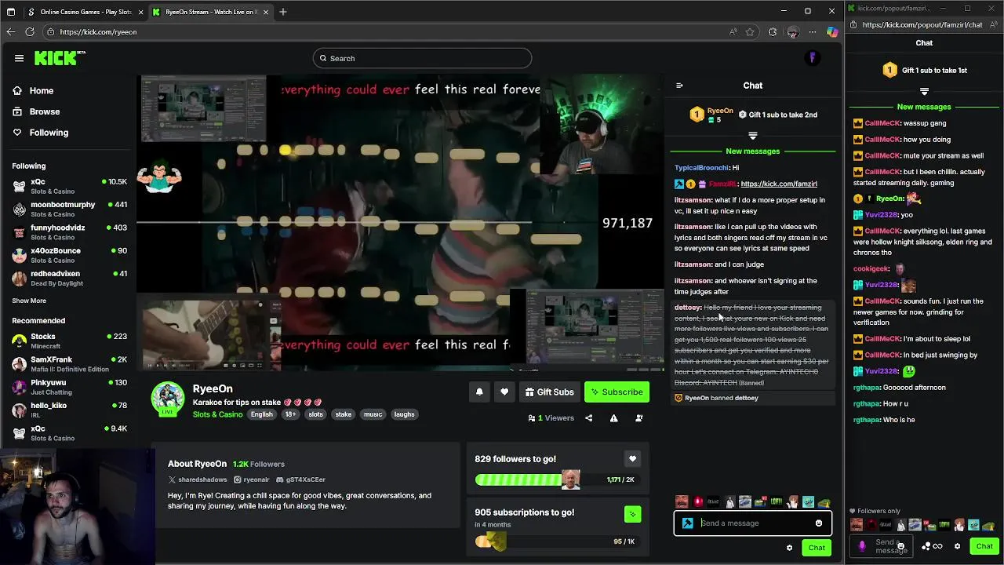Screen dimensions: 1004x565
Task: Click the Search box
Action: pyautogui.click(x=422, y=58)
